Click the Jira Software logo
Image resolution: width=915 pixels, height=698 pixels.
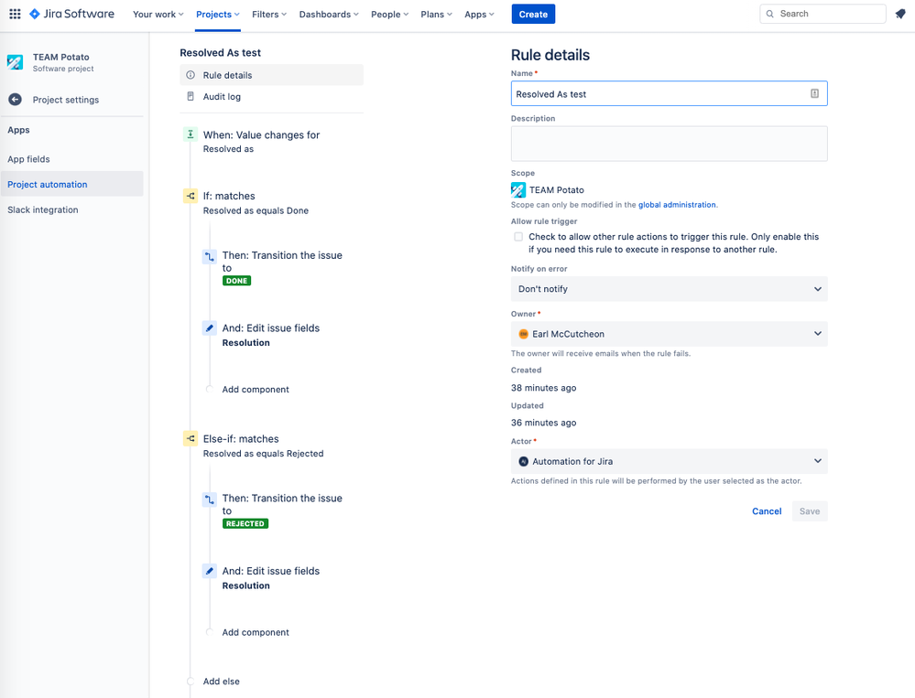[71, 14]
